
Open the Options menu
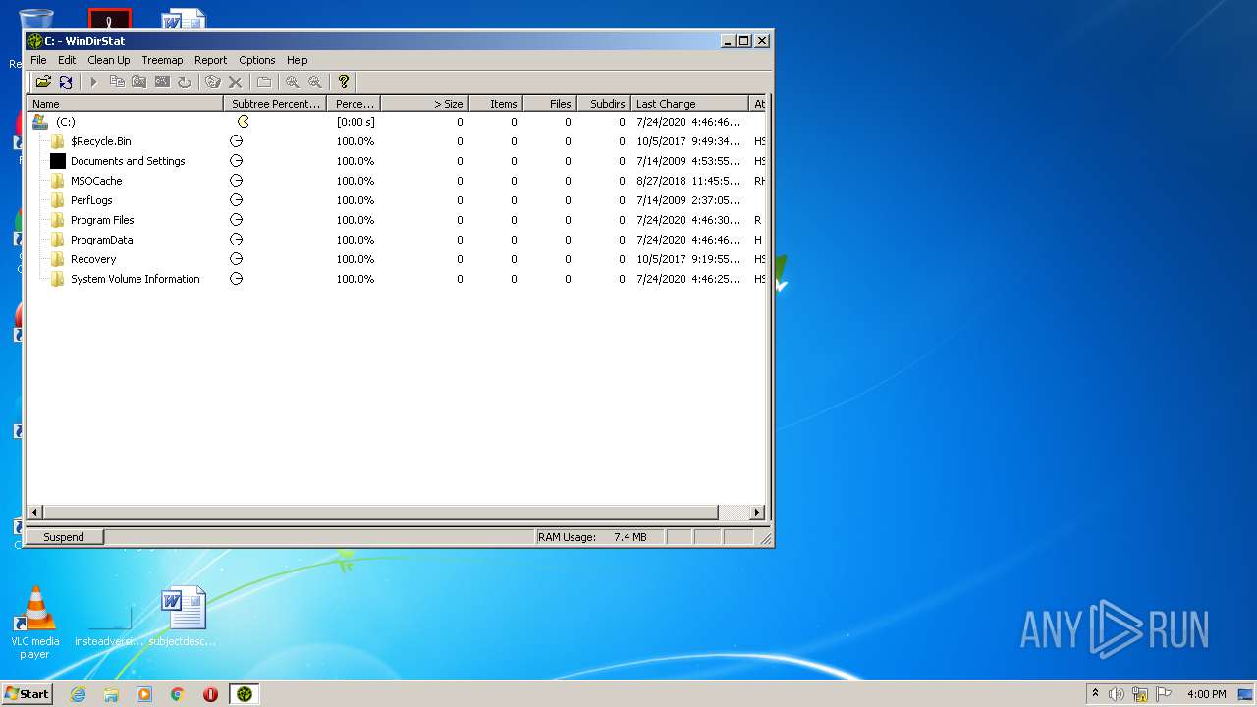tap(257, 60)
